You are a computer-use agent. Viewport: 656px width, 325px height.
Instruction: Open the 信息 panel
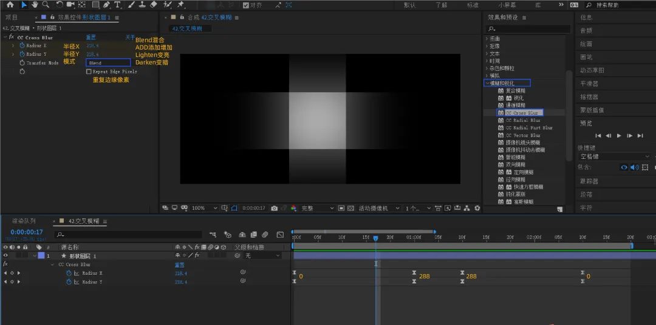pos(586,18)
